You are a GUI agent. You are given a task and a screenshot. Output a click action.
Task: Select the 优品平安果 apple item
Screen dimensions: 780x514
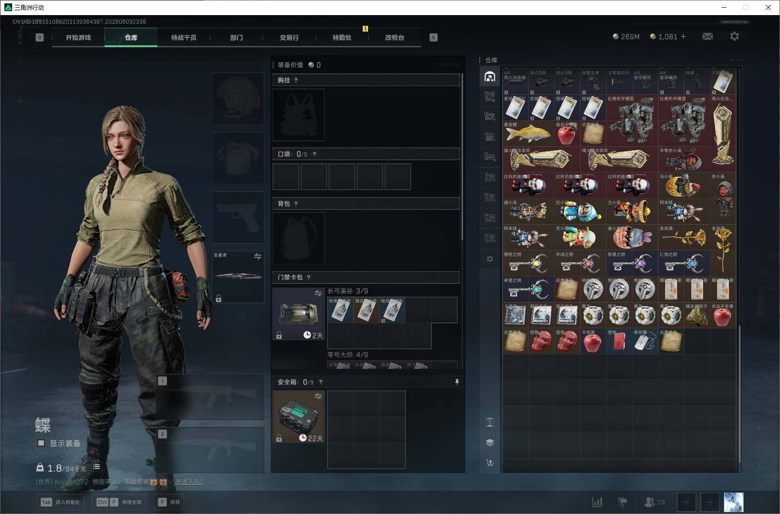723,316
